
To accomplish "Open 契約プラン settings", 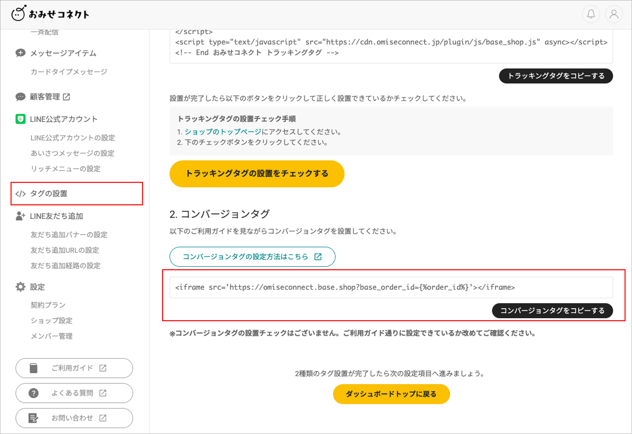I will coord(48,305).
